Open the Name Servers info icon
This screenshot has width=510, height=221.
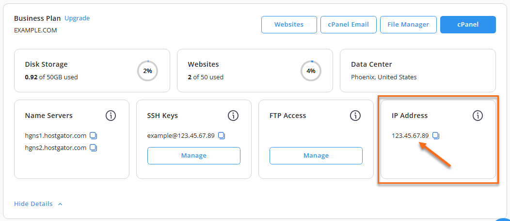click(111, 116)
